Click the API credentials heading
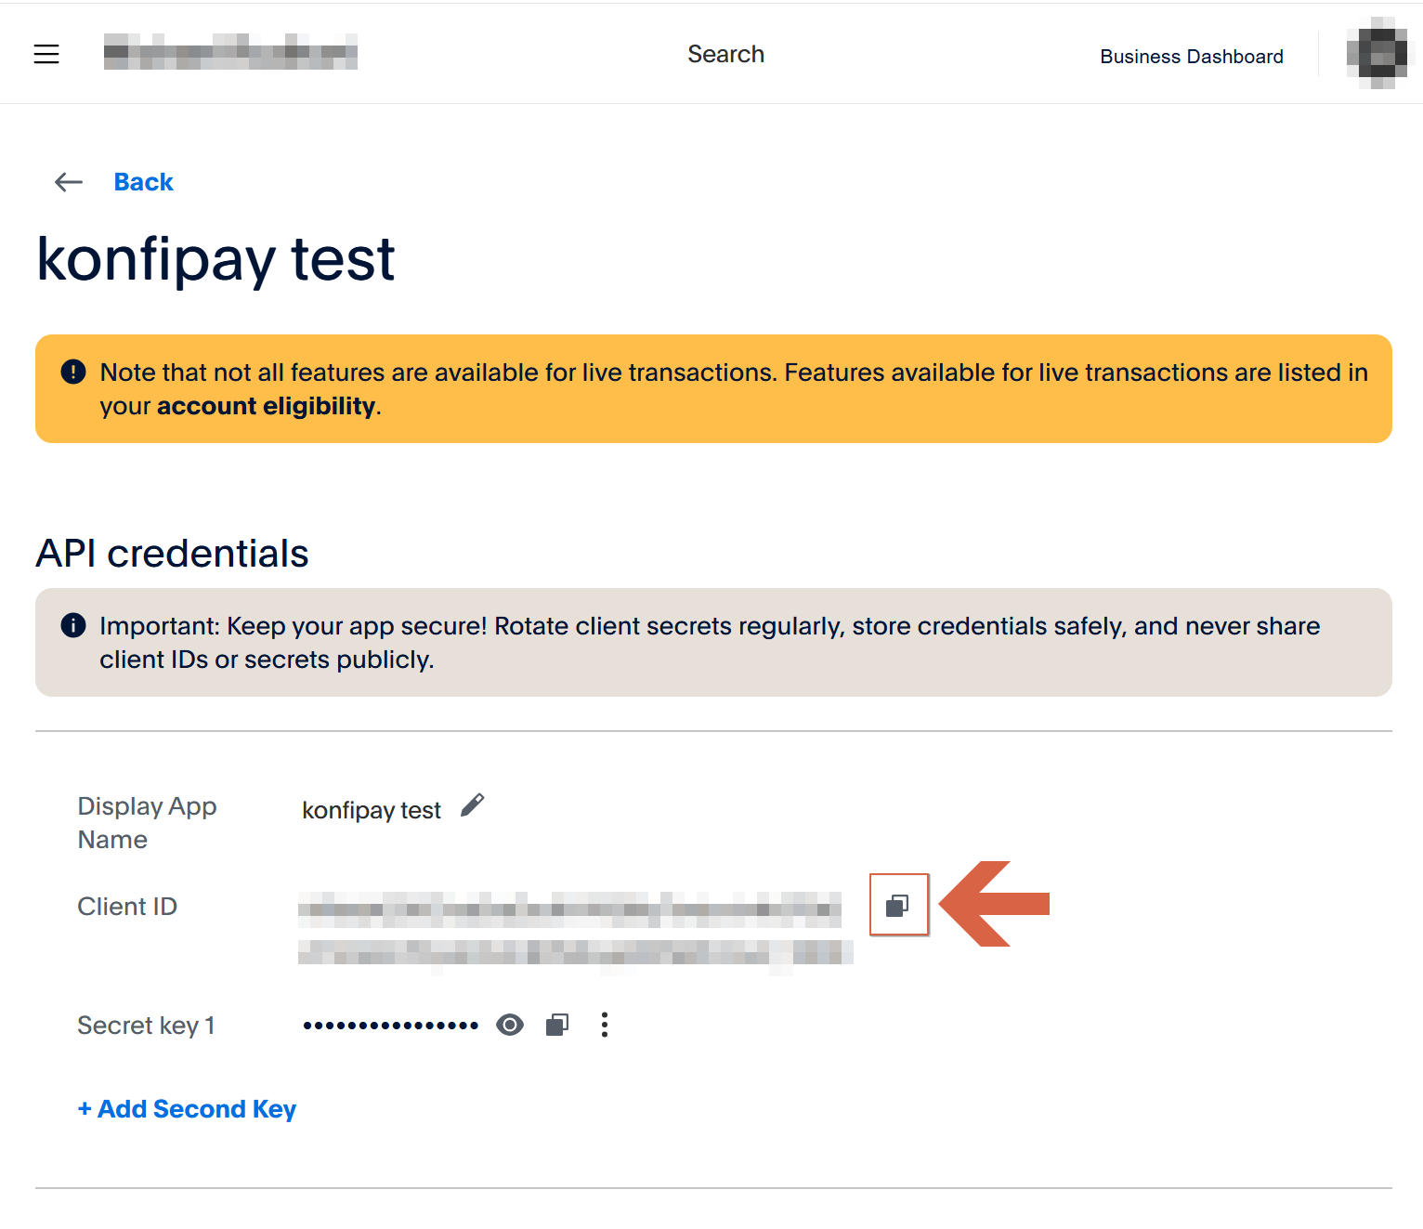This screenshot has height=1229, width=1423. click(x=172, y=554)
